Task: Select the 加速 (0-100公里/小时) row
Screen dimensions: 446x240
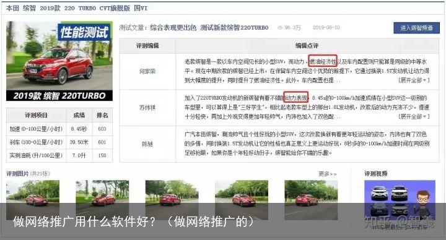Action: pos(59,129)
